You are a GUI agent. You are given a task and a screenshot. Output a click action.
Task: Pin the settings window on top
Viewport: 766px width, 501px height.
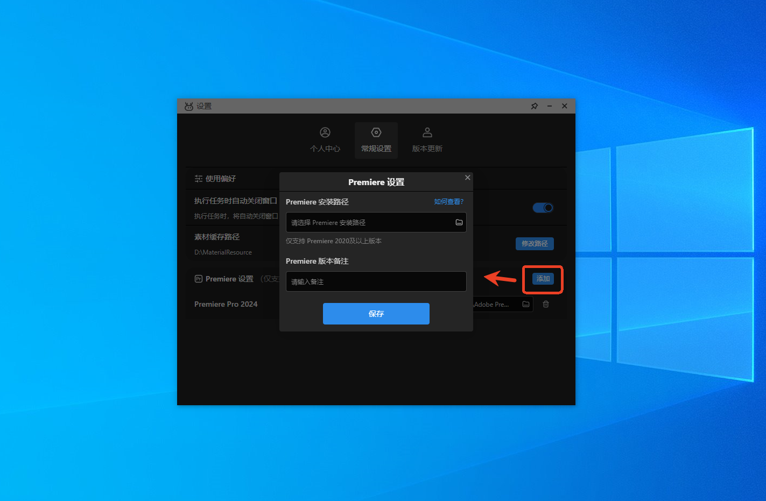pos(534,106)
